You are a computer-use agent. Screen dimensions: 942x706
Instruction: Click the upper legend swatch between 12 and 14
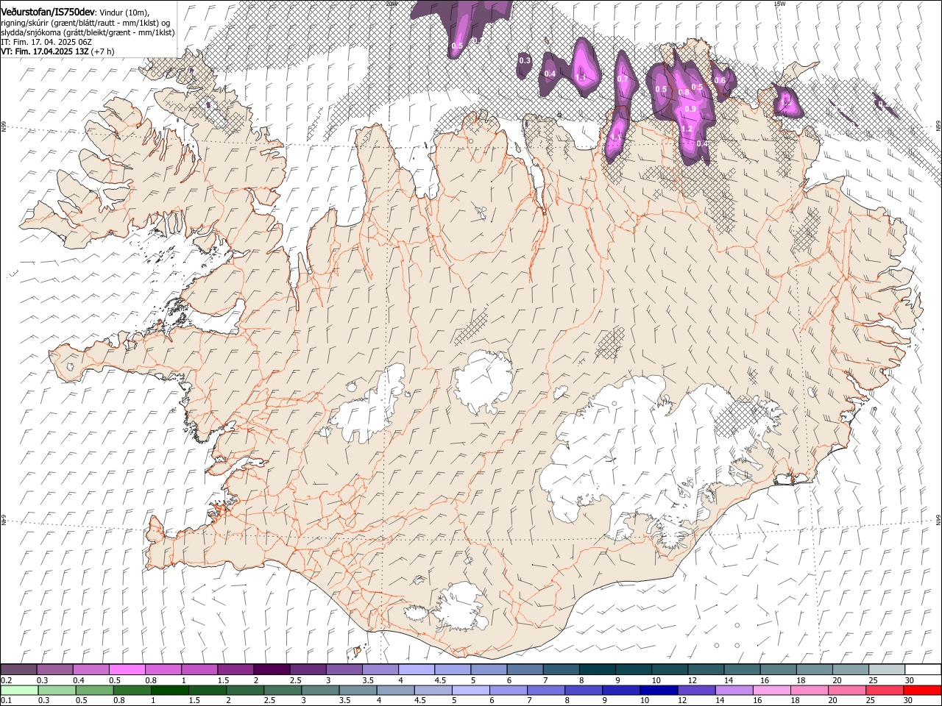coord(706,670)
